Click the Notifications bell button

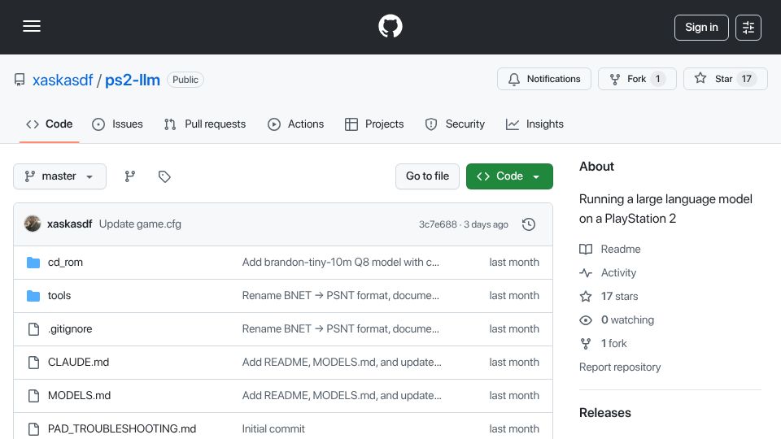pyautogui.click(x=544, y=79)
